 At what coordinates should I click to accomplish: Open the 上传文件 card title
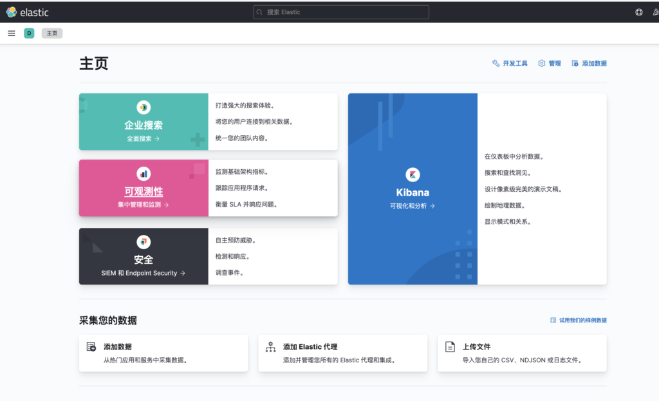pos(477,347)
